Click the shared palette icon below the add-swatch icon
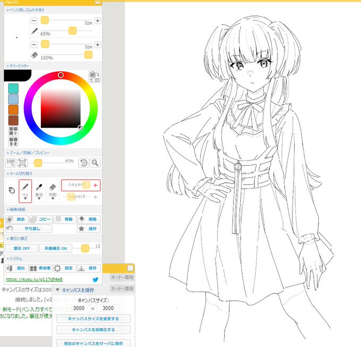 point(13,141)
